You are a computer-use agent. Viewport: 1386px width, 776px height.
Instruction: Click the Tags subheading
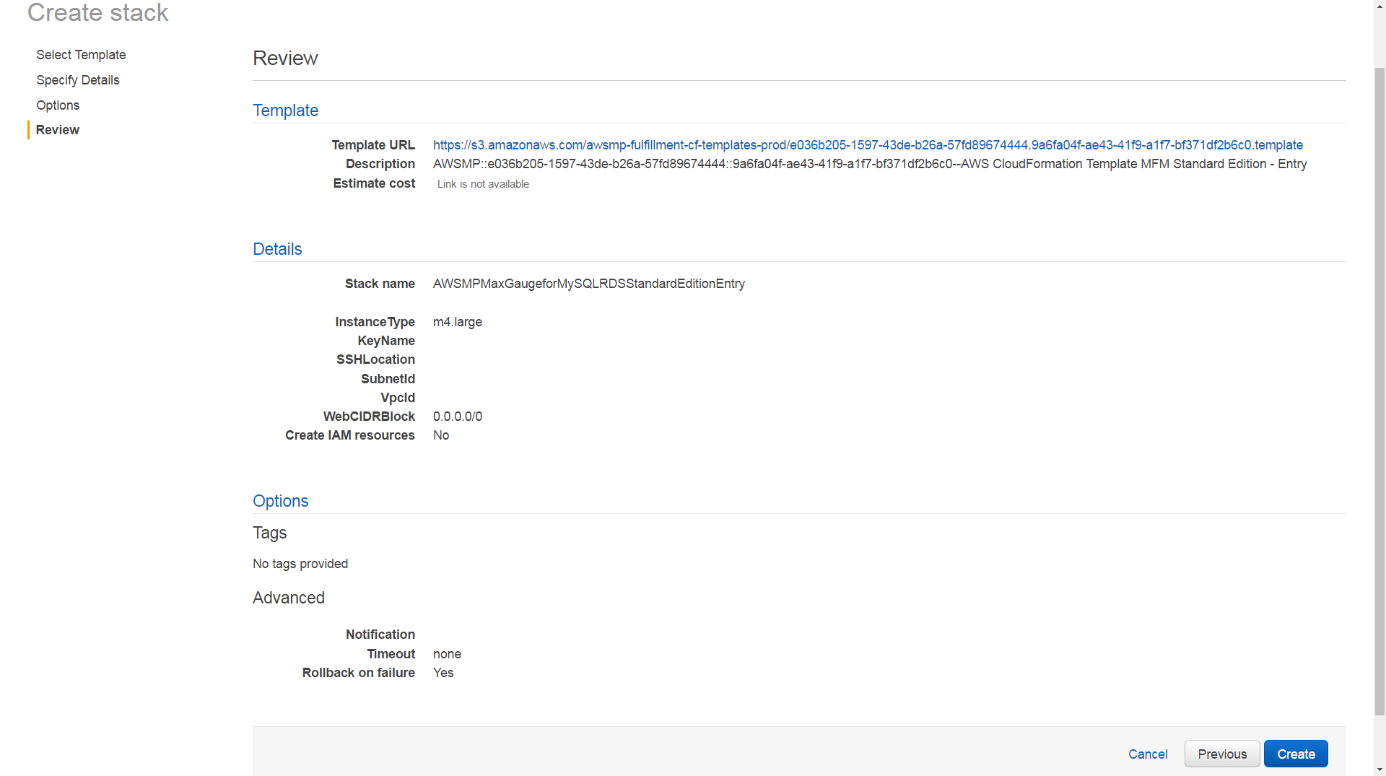click(269, 533)
